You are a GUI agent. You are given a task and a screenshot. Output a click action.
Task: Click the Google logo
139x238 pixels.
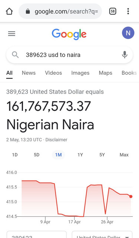pyautogui.click(x=69, y=34)
